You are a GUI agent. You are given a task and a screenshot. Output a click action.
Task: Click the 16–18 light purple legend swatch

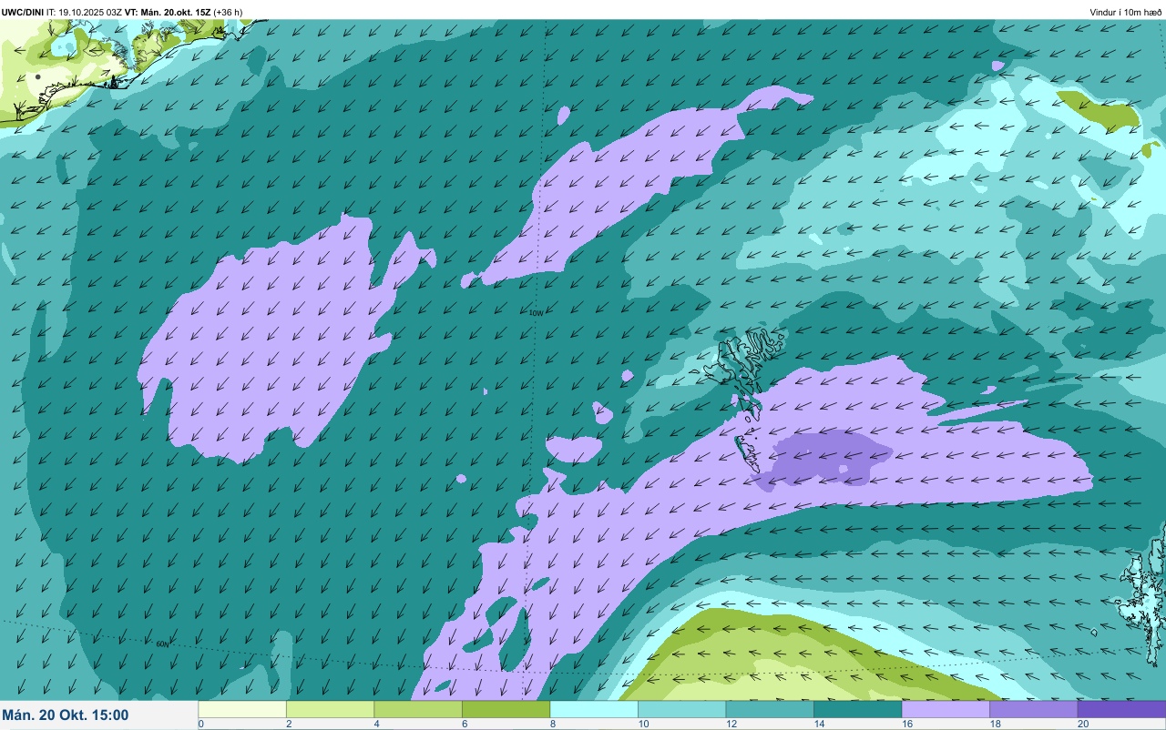click(x=946, y=709)
